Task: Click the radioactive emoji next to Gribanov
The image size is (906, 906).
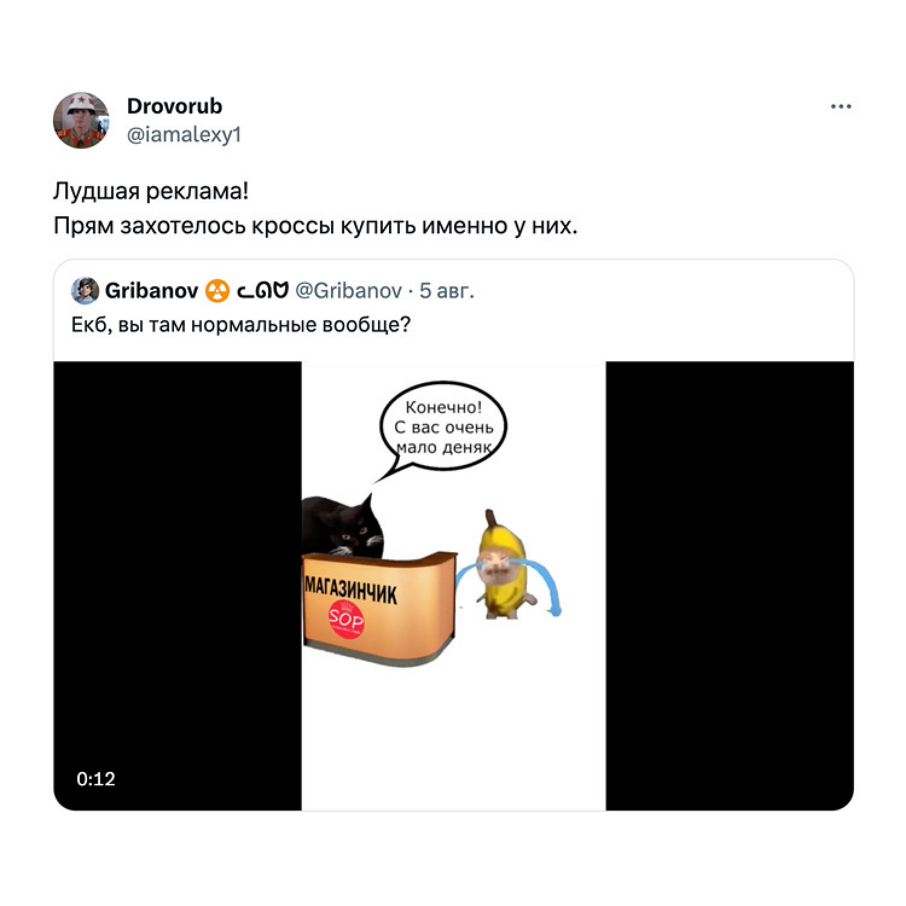Action: coord(218,292)
